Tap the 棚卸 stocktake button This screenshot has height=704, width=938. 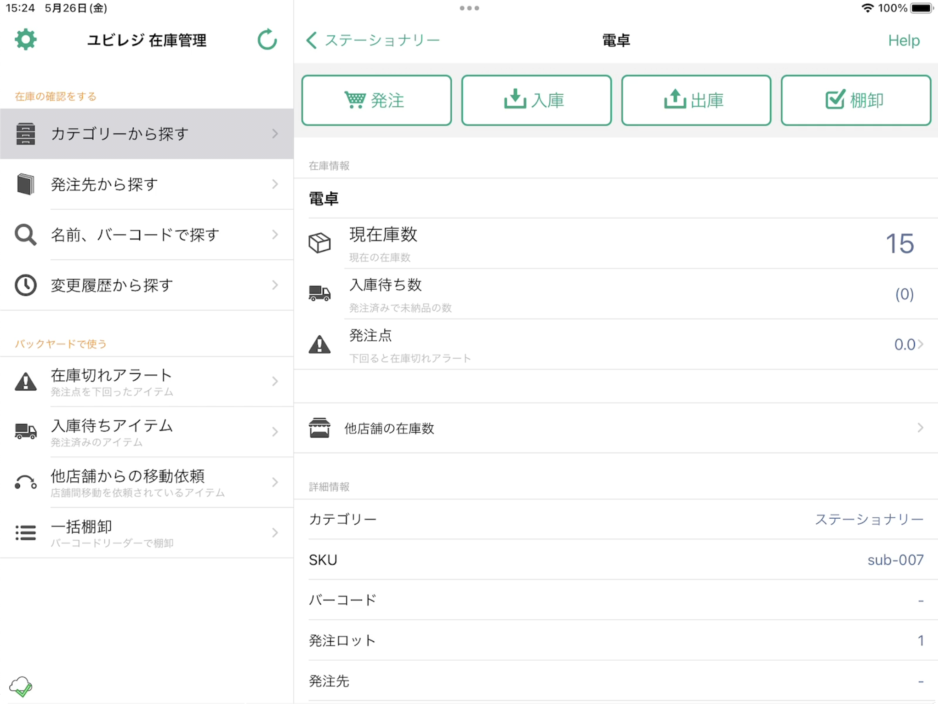(856, 100)
